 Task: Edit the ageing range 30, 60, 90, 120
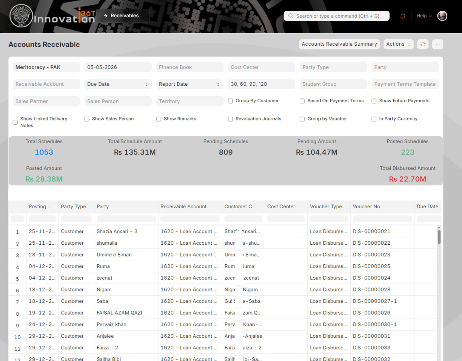[x=261, y=84]
